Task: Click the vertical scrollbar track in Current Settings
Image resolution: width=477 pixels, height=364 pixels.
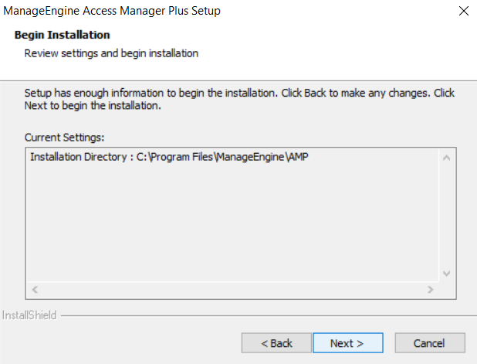Action: pyautogui.click(x=445, y=216)
